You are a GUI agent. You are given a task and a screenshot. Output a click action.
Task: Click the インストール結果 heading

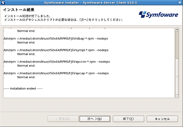pos(19,10)
